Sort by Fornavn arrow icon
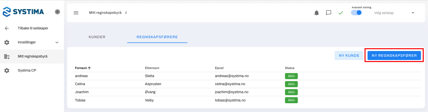Viewport: 428px width, 112px height. (x=89, y=68)
